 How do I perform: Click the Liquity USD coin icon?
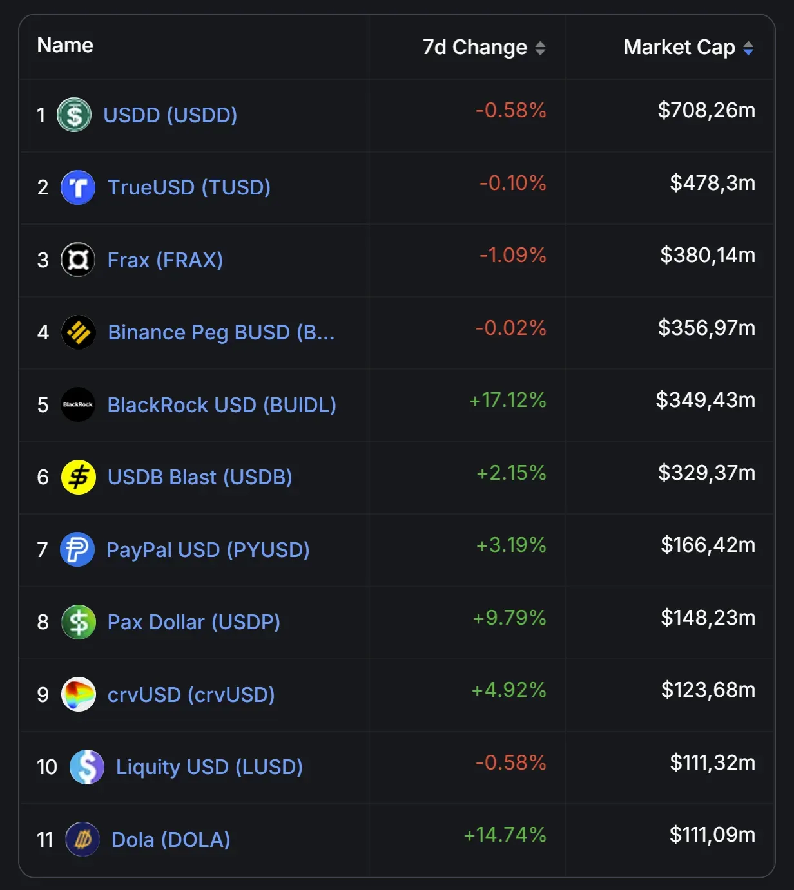coord(86,767)
